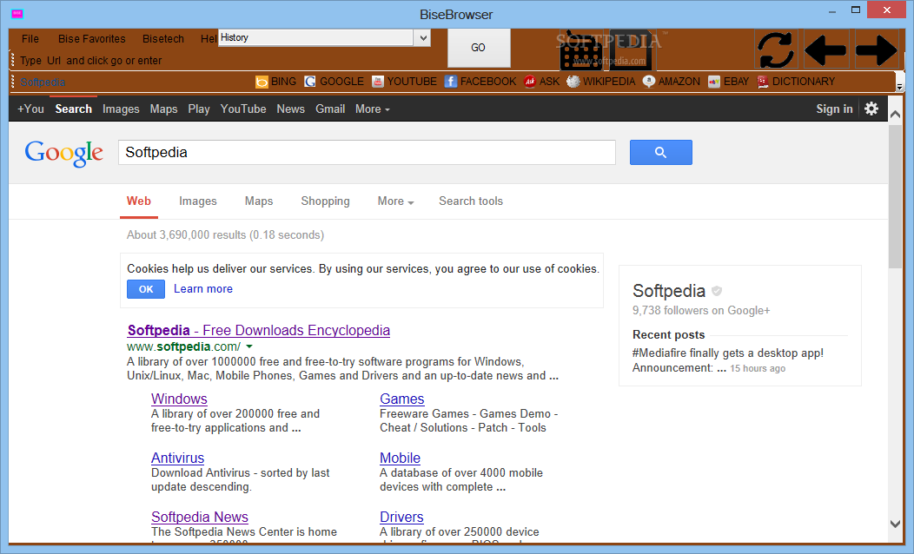Click the Google settings gear icon
Screen dimensions: 914x554
[871, 109]
